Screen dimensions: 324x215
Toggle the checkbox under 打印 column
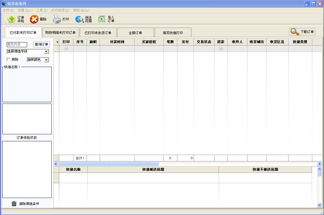tap(66, 49)
